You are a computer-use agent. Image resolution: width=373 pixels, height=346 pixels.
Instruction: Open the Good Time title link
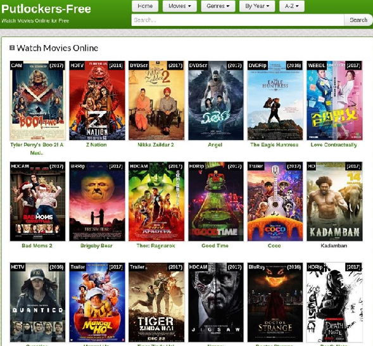coord(215,246)
